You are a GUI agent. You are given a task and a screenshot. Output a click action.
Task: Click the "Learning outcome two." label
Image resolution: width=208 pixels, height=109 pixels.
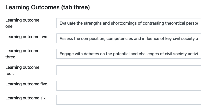tap(27, 37)
